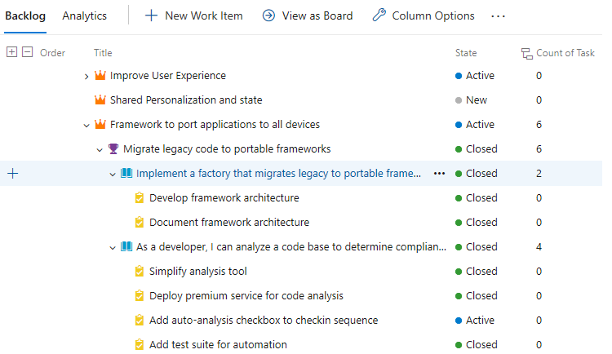Click Closed state of Add test suite row
The width and height of the screenshot is (612, 354).
477,345
